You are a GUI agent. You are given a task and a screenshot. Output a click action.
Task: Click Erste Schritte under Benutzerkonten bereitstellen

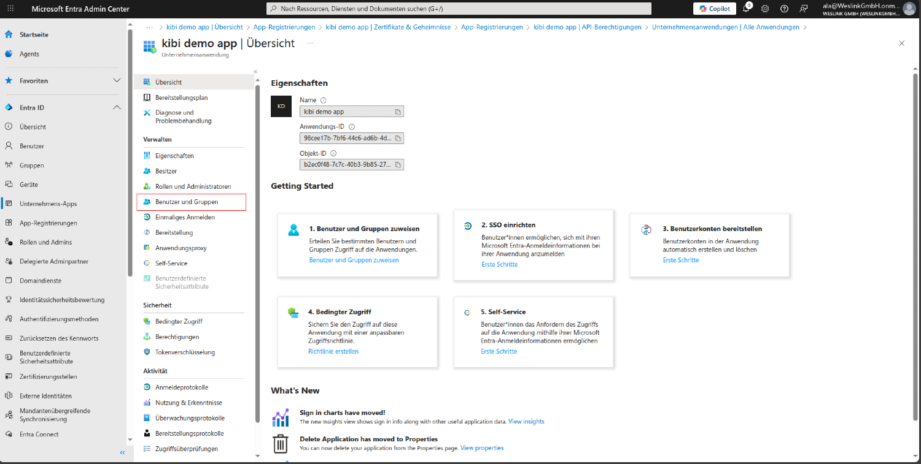(x=680, y=260)
